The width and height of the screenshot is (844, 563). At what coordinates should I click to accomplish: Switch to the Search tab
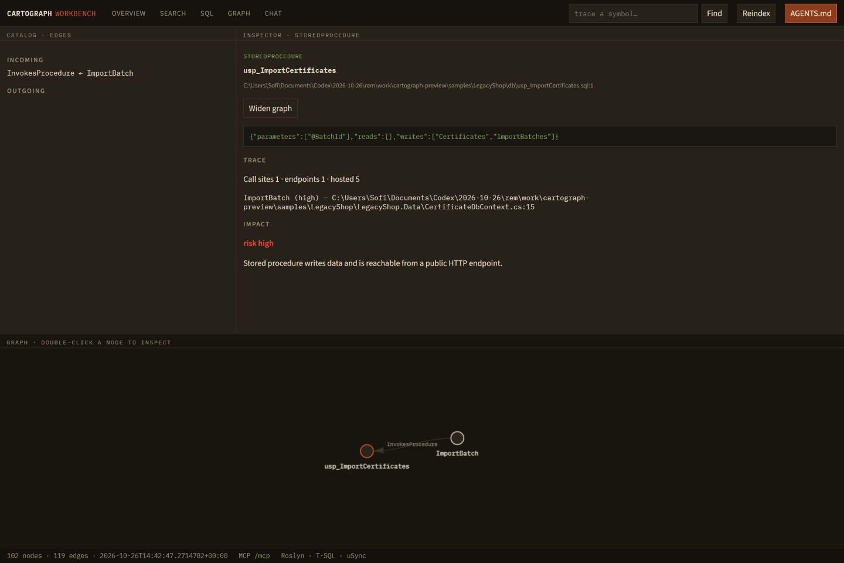[x=173, y=13]
